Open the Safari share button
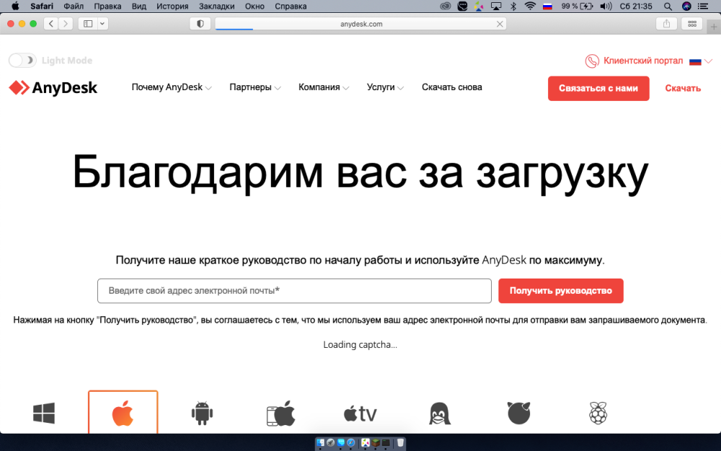Image resolution: width=721 pixels, height=451 pixels. 666,24
